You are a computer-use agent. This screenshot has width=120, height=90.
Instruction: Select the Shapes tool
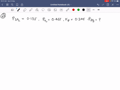click(x=37, y=10)
